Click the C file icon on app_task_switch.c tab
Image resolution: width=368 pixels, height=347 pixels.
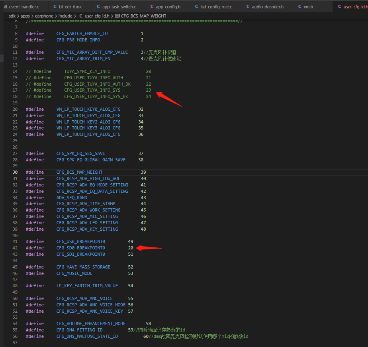pyautogui.click(x=98, y=7)
